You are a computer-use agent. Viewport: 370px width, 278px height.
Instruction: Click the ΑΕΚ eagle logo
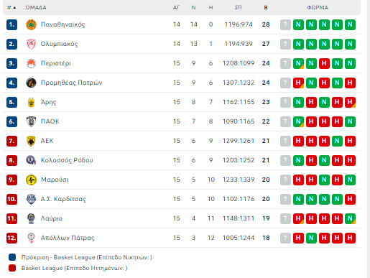point(31,141)
